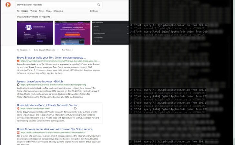Image resolution: width=235 pixels, height=145 pixels.
Task: Click the Reddit favicon beside the onions result
Action: (x=18, y=61)
